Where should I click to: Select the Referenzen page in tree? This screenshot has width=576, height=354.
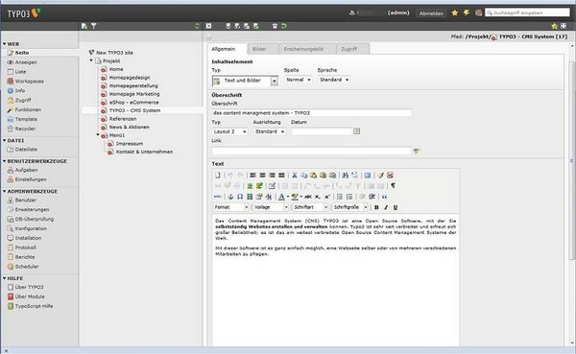click(x=123, y=119)
